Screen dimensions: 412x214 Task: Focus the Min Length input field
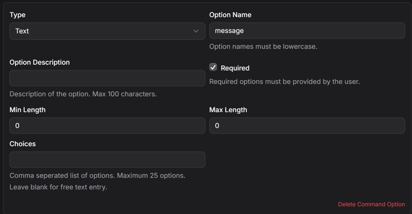click(107, 126)
